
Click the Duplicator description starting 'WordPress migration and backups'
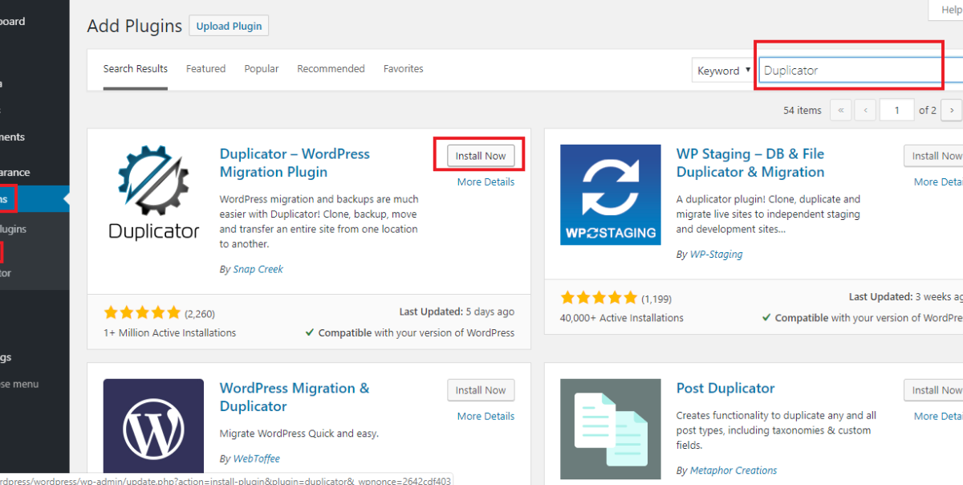pyautogui.click(x=319, y=222)
